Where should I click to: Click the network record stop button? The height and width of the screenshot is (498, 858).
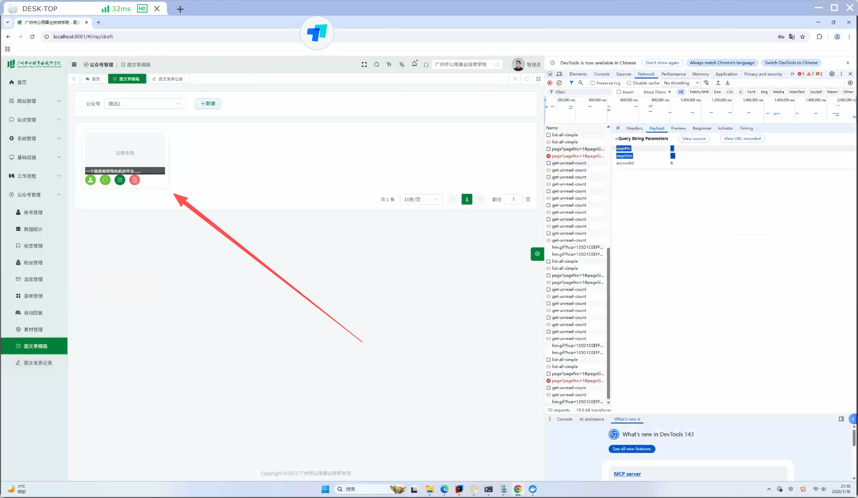(x=550, y=83)
